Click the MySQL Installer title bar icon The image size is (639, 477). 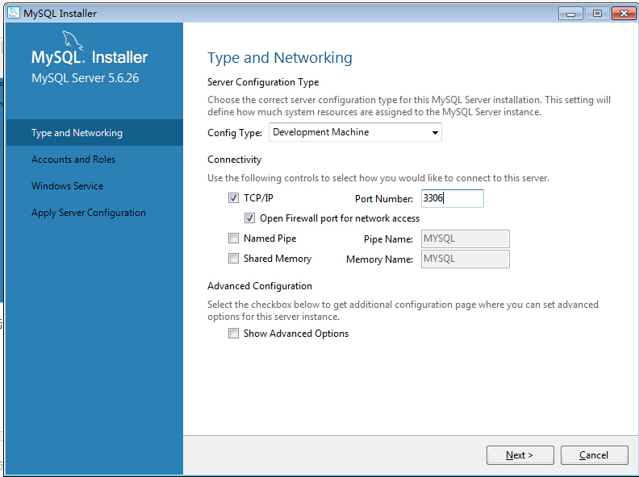coord(13,13)
